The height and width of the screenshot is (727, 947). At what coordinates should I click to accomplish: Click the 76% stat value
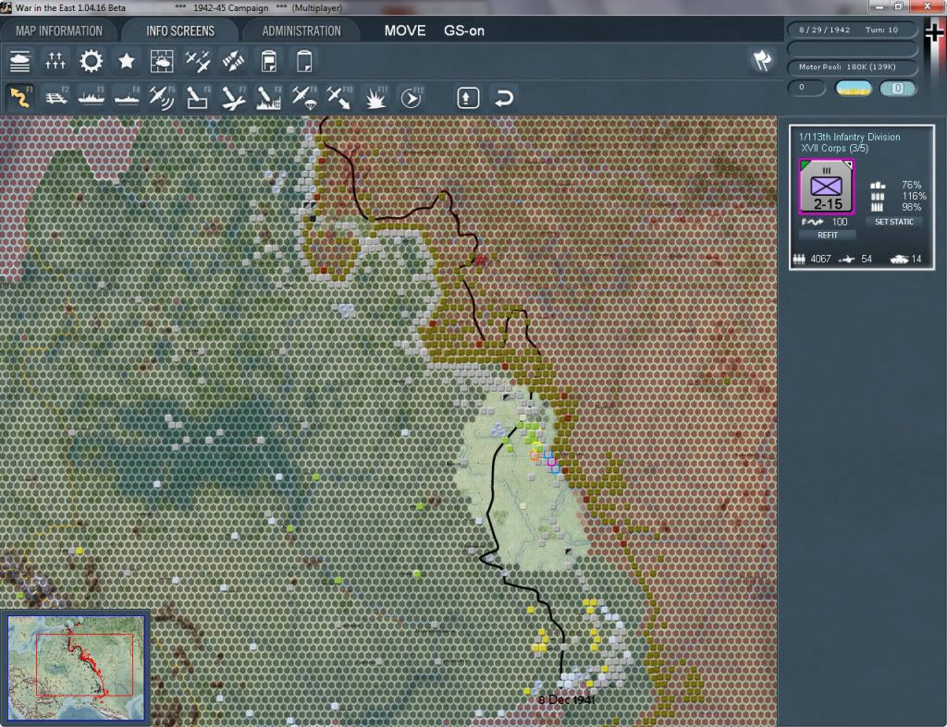911,185
